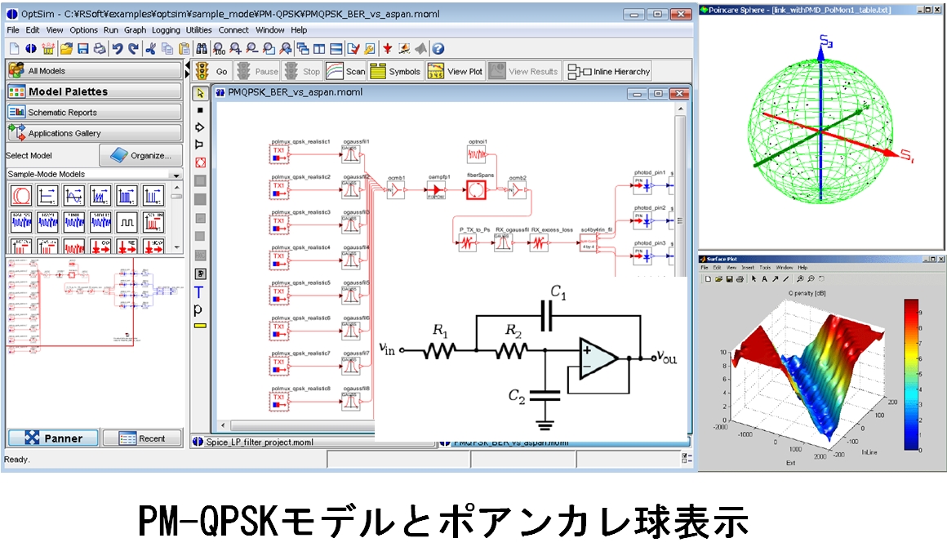Click the arrow annotation tool in Surface Plot

click(776, 279)
